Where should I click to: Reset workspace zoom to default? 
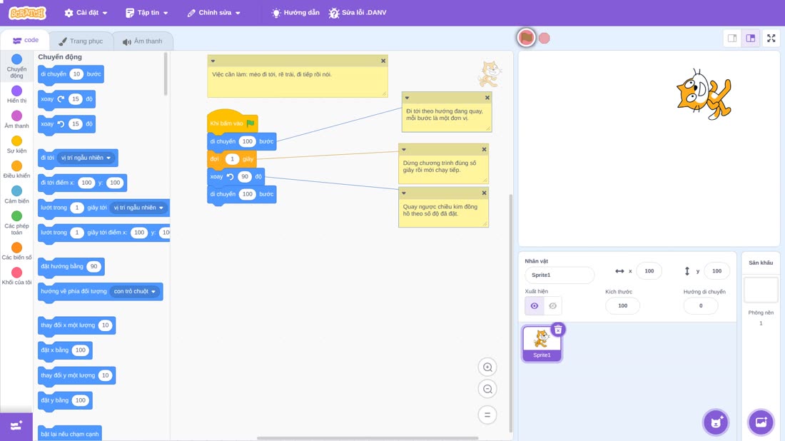click(487, 415)
